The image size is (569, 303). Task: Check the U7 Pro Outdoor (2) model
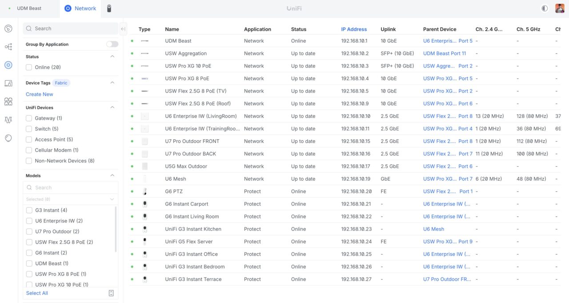pyautogui.click(x=29, y=231)
